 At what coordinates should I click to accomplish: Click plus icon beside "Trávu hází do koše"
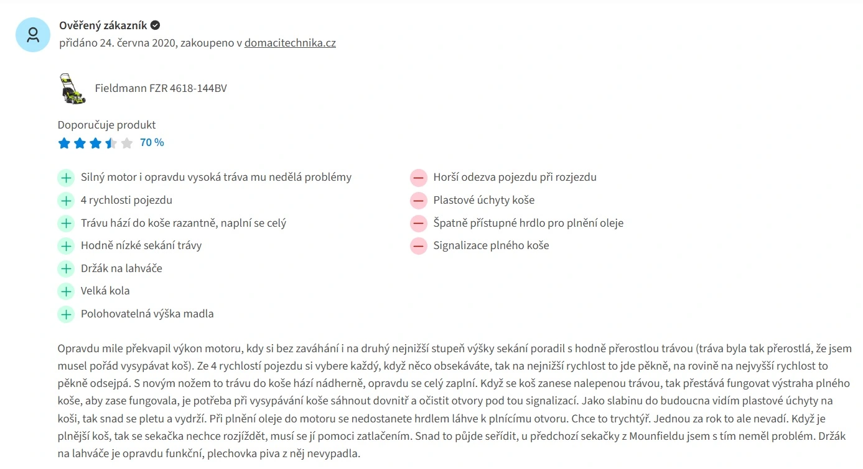pos(66,223)
